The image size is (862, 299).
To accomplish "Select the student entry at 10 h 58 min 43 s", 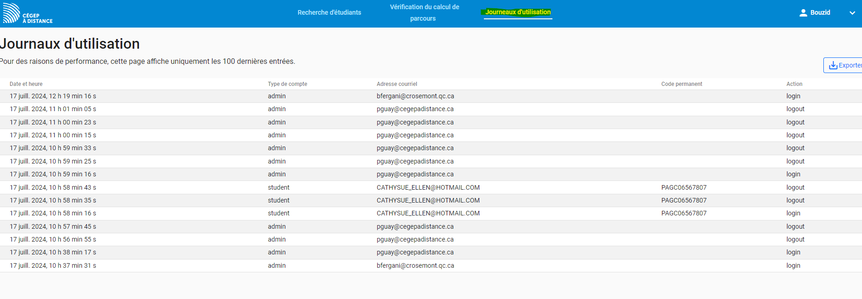I will pos(279,187).
